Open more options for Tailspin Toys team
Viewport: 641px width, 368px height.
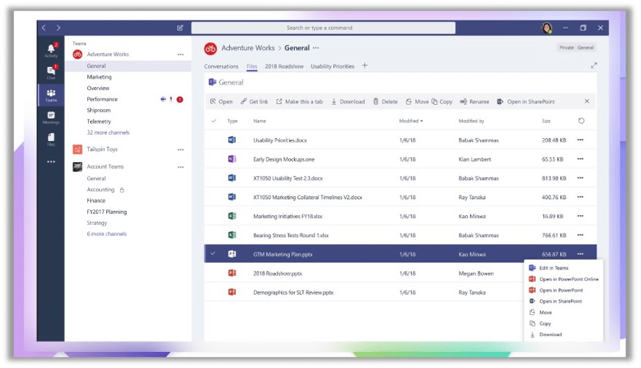coord(181,149)
